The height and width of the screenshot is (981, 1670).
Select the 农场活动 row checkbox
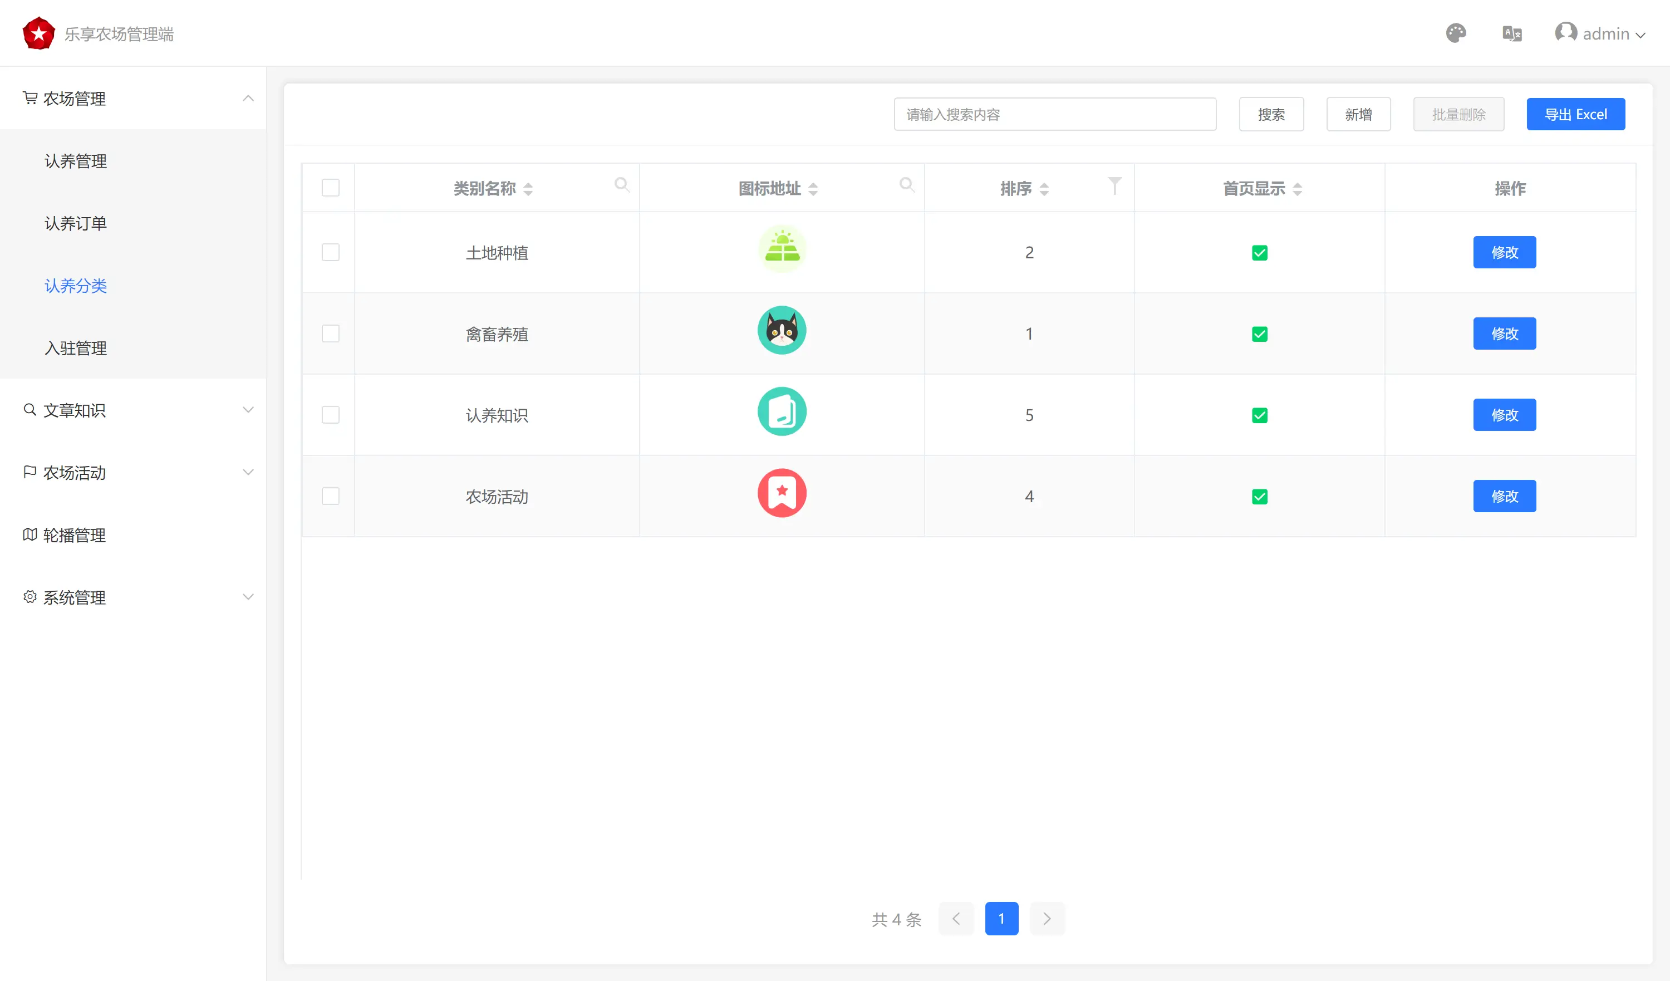331,496
